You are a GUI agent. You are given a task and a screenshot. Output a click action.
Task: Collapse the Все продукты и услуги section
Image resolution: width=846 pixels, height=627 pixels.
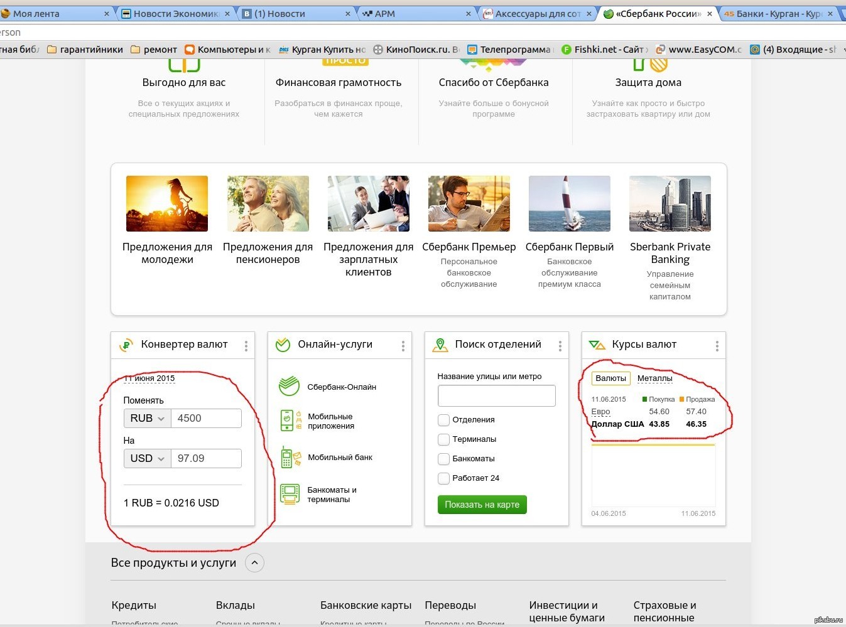coord(254,563)
